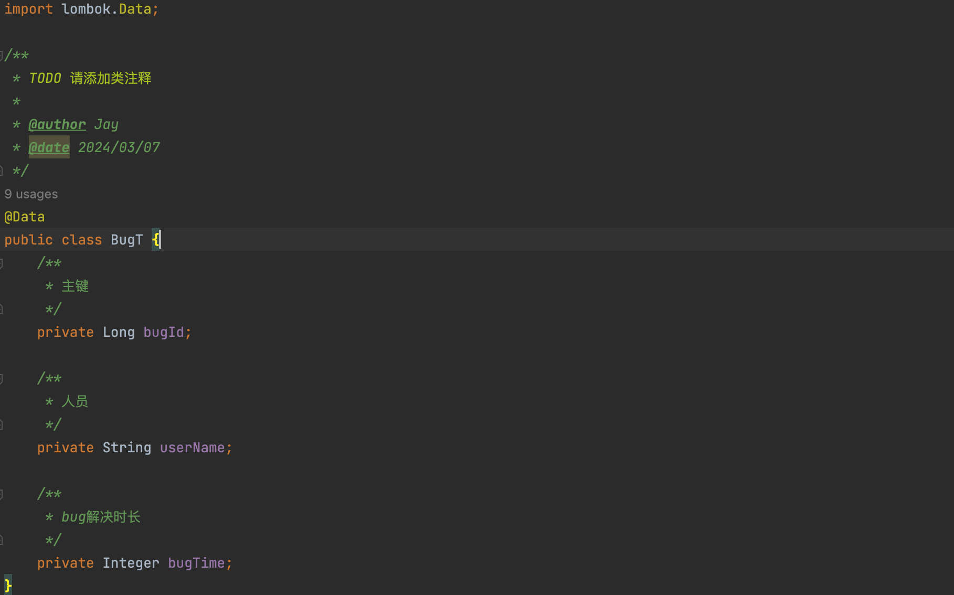Collapse the class Javadoc fold marker

[x=2, y=55]
